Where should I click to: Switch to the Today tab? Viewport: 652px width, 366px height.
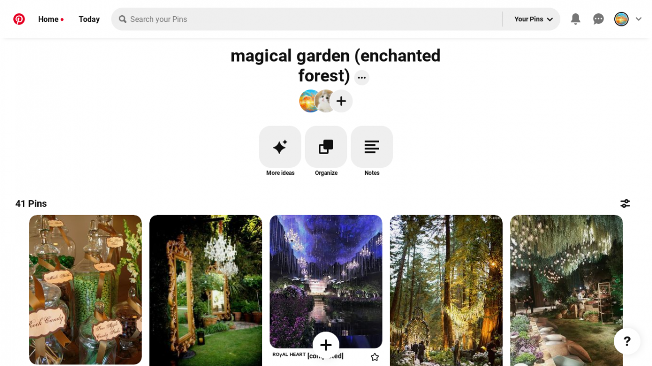tap(89, 19)
